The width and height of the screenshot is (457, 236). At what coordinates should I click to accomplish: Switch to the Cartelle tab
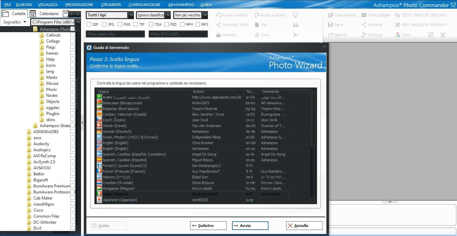pyautogui.click(x=14, y=14)
